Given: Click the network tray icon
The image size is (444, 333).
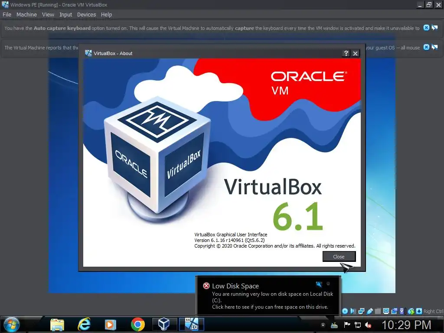Looking at the screenshot, I should coord(358,325).
